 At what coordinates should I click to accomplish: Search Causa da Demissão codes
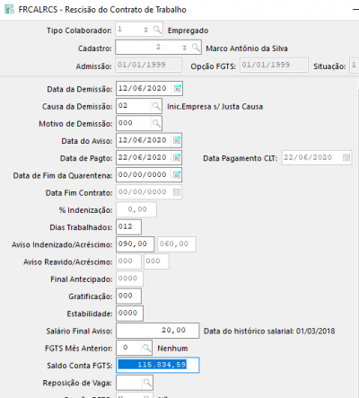coord(156,106)
